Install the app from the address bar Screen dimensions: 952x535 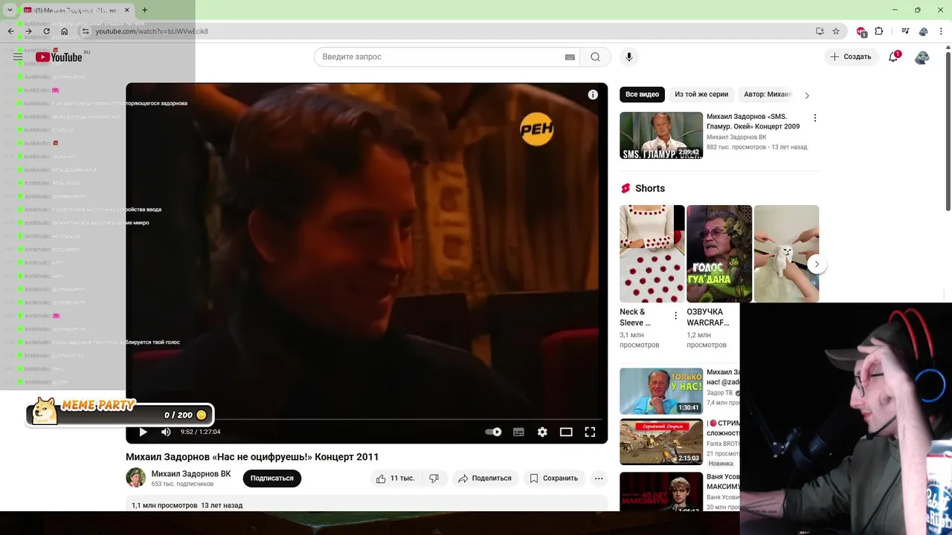820,31
